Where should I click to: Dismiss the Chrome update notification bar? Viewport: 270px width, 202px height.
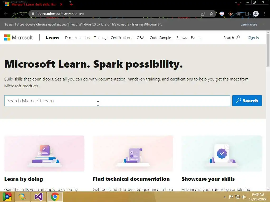pyautogui.click(x=264, y=24)
